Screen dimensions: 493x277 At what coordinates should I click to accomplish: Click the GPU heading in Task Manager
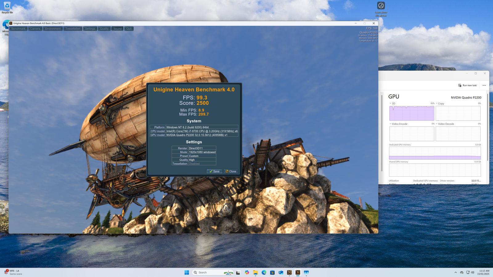pyautogui.click(x=394, y=97)
